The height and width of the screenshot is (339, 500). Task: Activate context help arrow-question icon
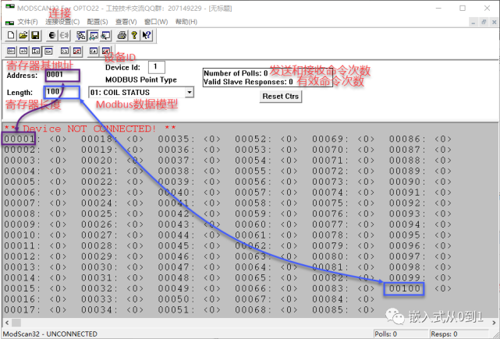[147, 35]
